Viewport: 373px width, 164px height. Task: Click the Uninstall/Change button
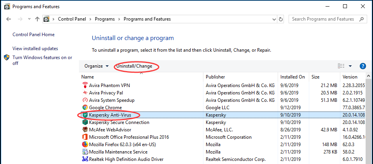(x=134, y=66)
